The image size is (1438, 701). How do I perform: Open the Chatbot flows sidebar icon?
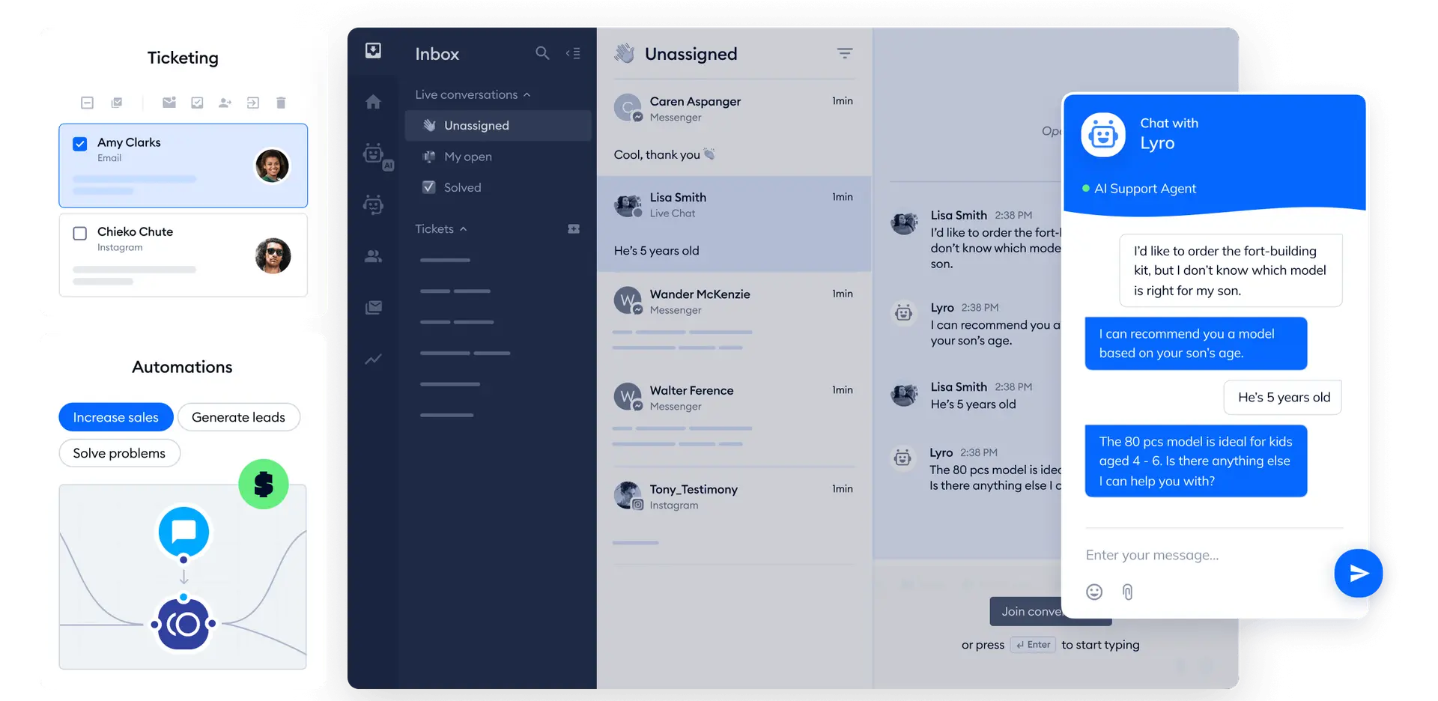374,204
